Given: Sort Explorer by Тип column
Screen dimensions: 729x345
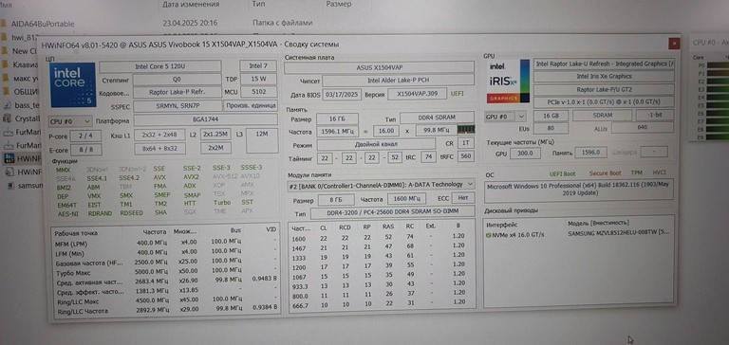Looking at the screenshot, I should pyautogui.click(x=259, y=4).
